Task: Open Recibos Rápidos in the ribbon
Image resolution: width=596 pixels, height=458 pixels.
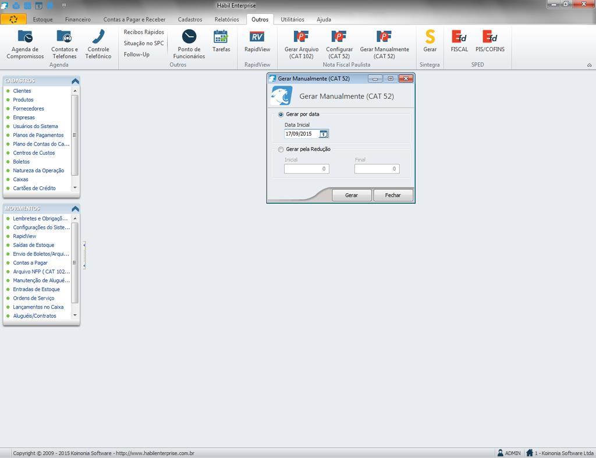Action: (144, 33)
